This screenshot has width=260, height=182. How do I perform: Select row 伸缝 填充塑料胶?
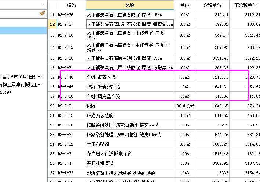click(x=130, y=96)
